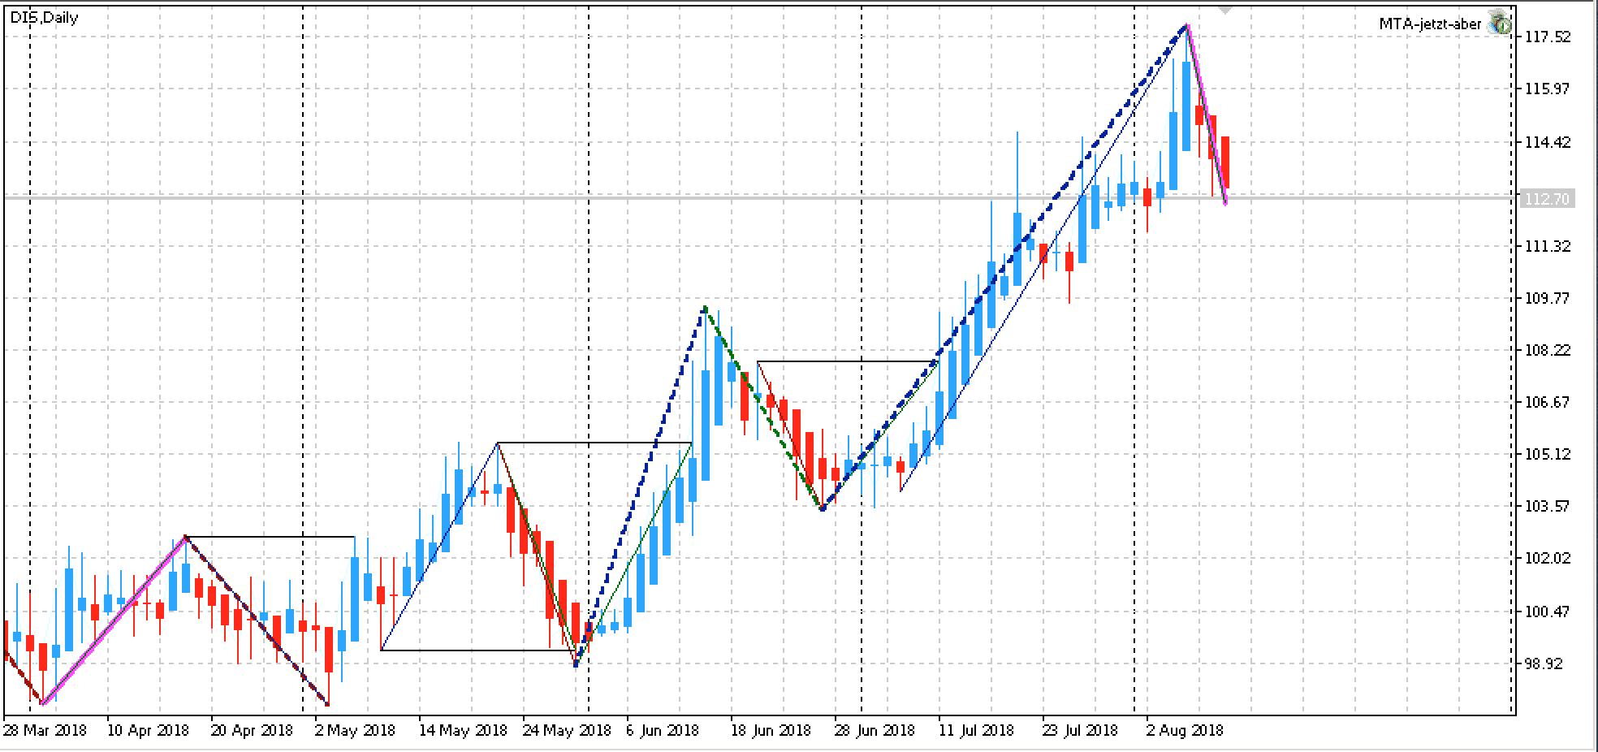Click the 2 Aug 2018 date label
This screenshot has height=752, width=1598.
click(x=1184, y=730)
